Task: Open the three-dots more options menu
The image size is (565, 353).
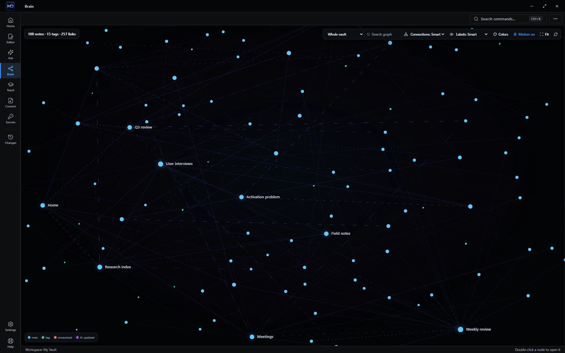Action: point(555,19)
